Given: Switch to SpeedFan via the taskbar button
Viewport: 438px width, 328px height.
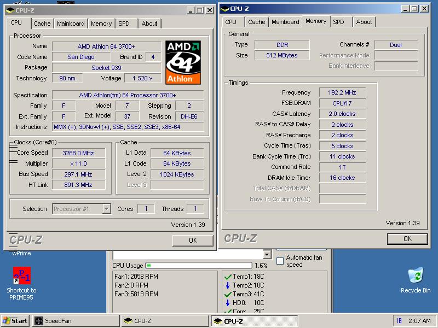Looking at the screenshot, I should [76, 321].
